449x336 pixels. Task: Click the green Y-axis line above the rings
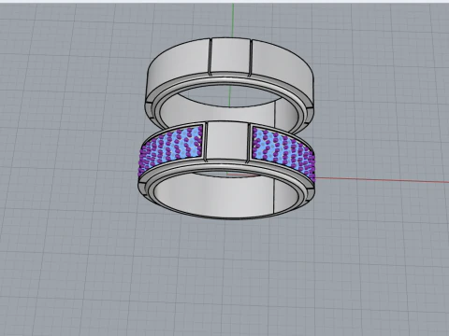point(233,21)
